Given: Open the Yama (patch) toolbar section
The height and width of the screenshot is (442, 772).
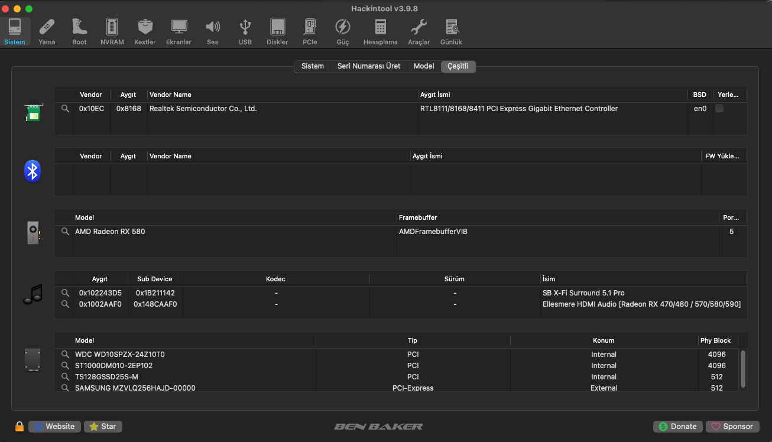Looking at the screenshot, I should pos(47,32).
